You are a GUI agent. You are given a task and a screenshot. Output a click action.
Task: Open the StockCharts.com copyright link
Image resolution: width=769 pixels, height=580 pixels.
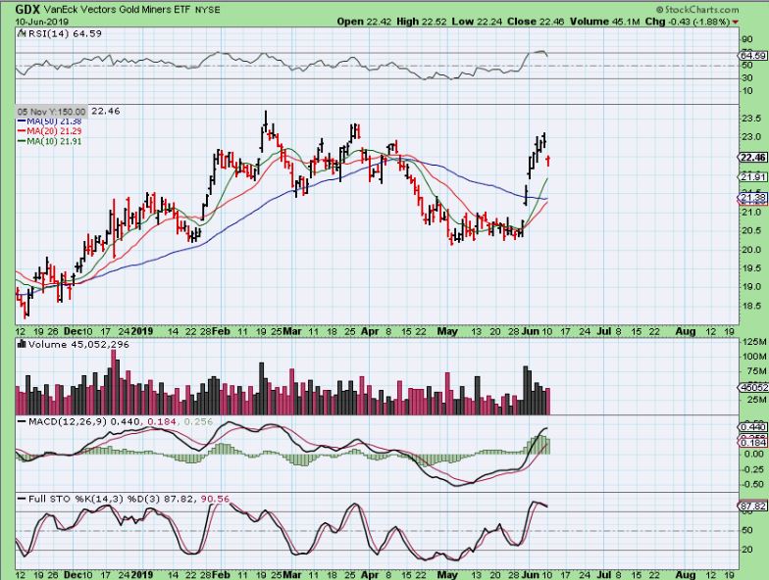pos(696,10)
